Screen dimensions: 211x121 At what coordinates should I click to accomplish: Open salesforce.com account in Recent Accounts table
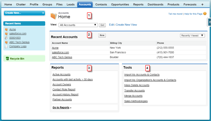[x=60, y=52]
